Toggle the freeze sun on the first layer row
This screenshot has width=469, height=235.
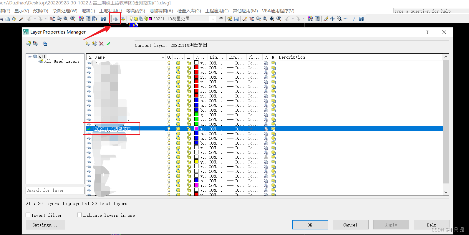point(178,63)
